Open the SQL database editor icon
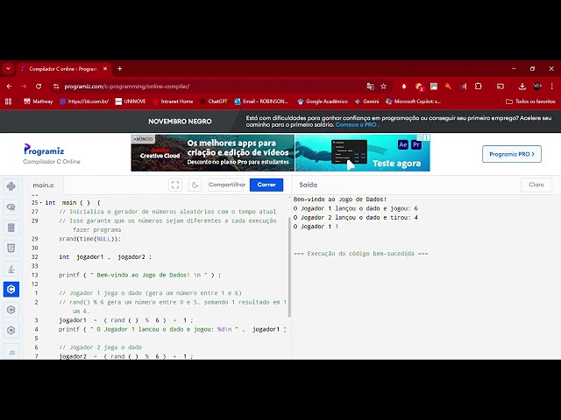Screen dimensions: 561x420 (11, 227)
